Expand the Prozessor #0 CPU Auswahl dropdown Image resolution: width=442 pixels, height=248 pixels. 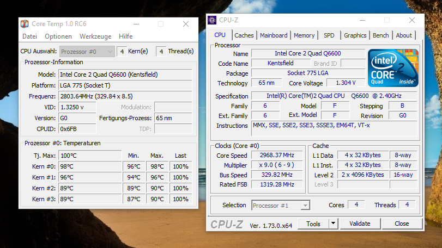[x=87, y=52]
